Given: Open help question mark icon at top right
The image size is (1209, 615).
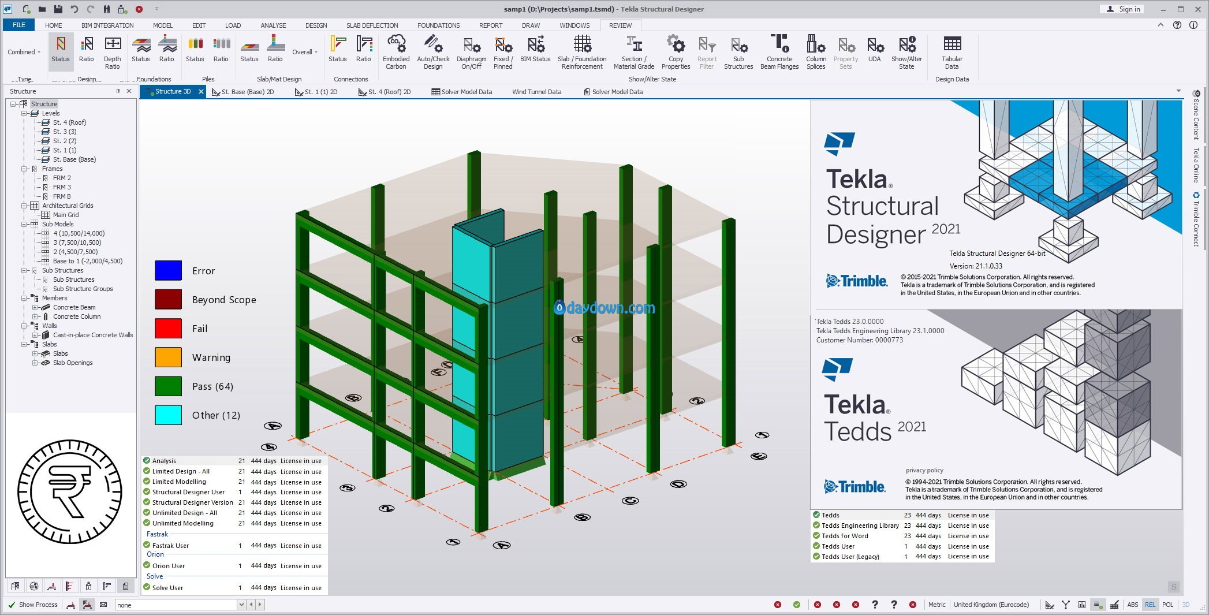Looking at the screenshot, I should [1177, 25].
